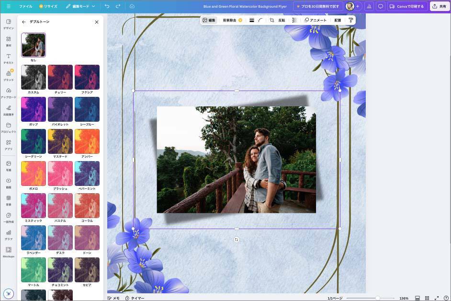The width and height of the screenshot is (451, 301).
Task: Apply the チェリー duotone preset thumbnail
Action: tap(60, 77)
